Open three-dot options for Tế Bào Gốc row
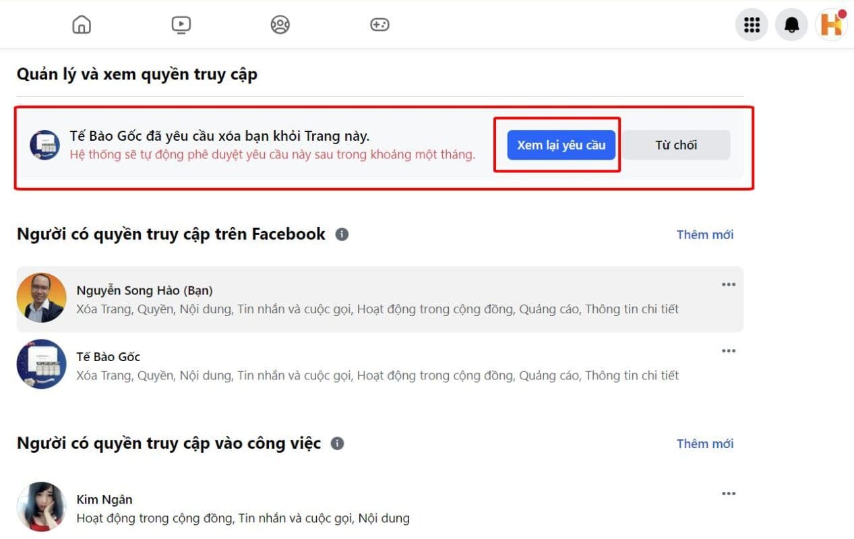The width and height of the screenshot is (854, 539). (x=729, y=351)
